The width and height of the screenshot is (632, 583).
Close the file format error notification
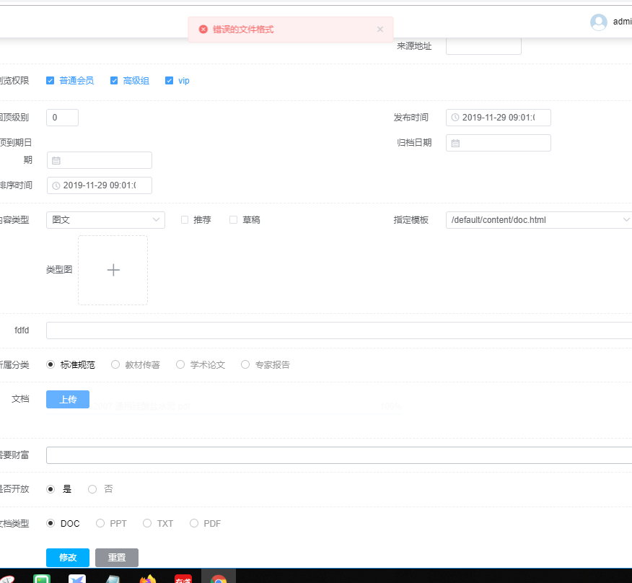point(380,30)
